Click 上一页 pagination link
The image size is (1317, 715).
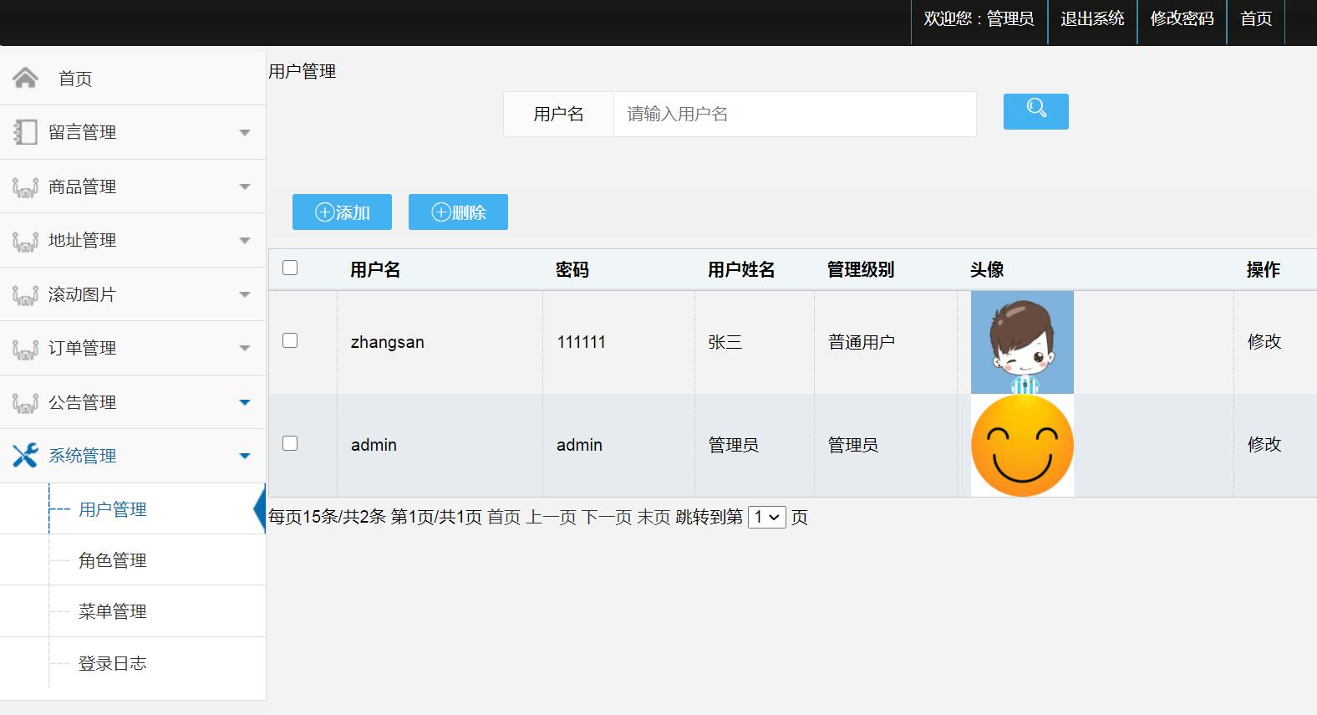click(552, 517)
